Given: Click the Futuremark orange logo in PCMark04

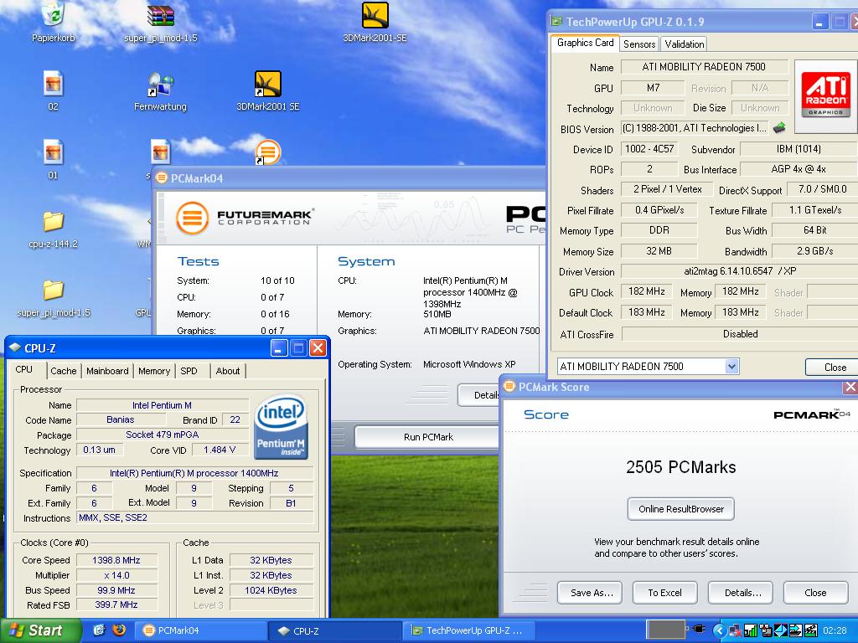Looking at the screenshot, I should [x=192, y=218].
